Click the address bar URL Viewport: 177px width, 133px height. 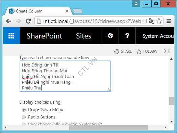(x=95, y=21)
